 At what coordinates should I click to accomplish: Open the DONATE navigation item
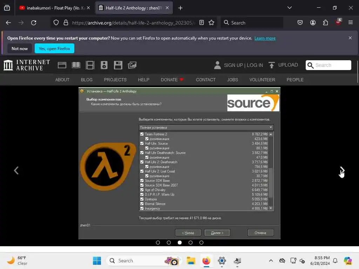tap(172, 80)
